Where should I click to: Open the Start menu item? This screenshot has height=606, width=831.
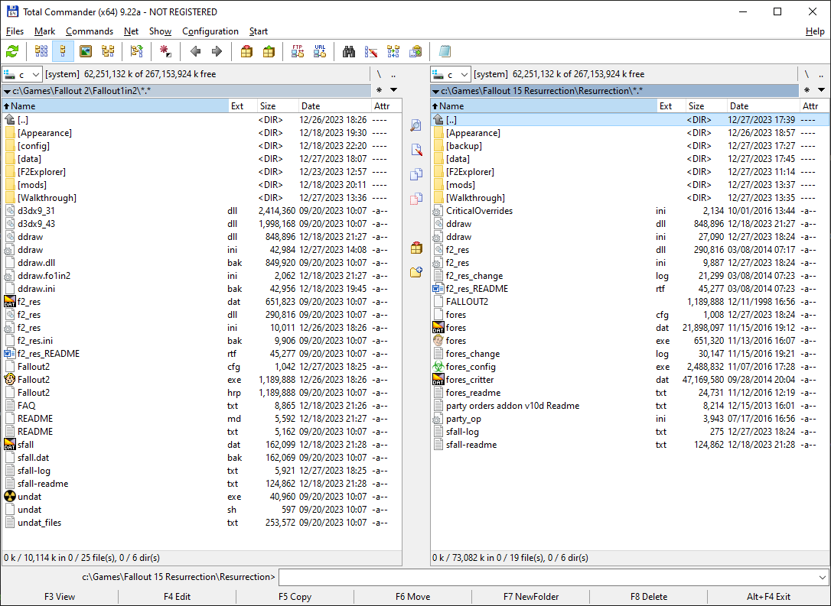coord(258,31)
